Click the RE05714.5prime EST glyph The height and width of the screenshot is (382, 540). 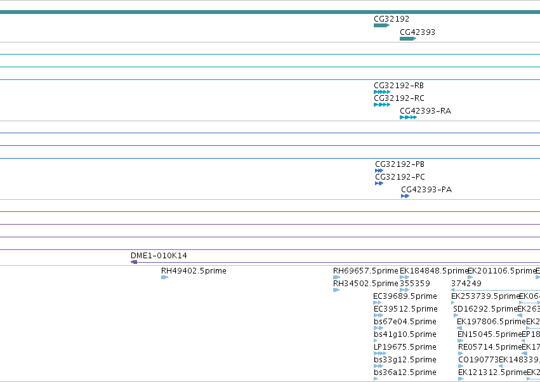461,353
